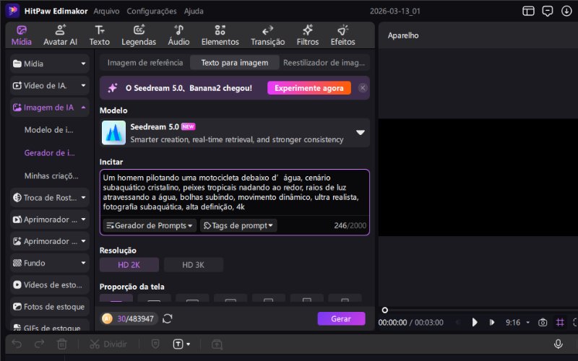Open the Efeitos panel

coord(342,35)
